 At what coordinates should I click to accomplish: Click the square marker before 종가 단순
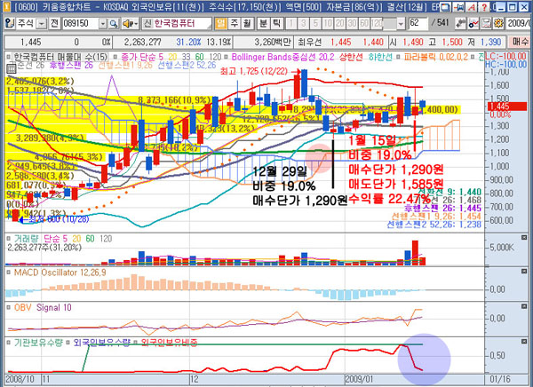[115, 57]
